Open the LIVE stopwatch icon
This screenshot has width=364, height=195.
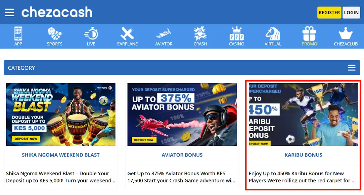point(91,34)
